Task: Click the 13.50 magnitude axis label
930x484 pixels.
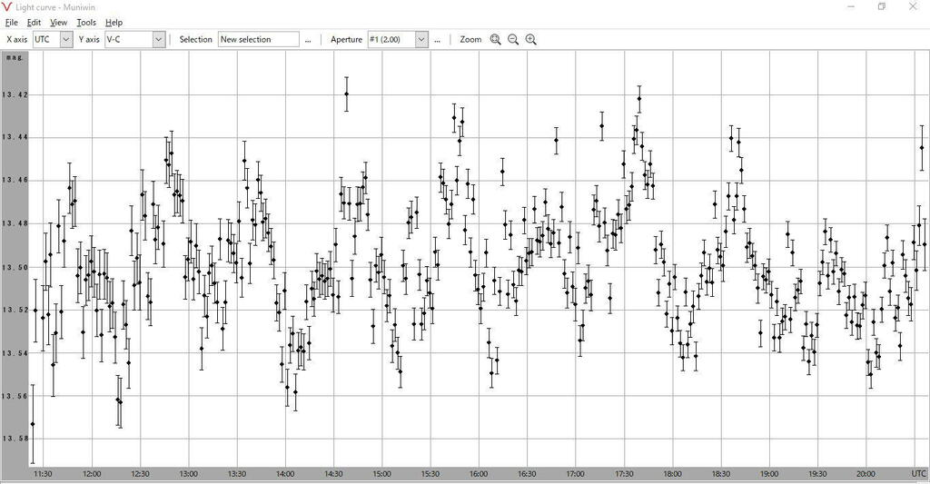Action: coord(15,267)
